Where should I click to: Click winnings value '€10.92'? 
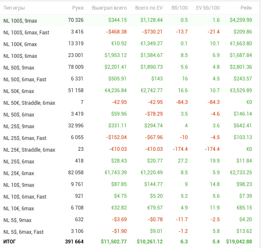(119, 44)
